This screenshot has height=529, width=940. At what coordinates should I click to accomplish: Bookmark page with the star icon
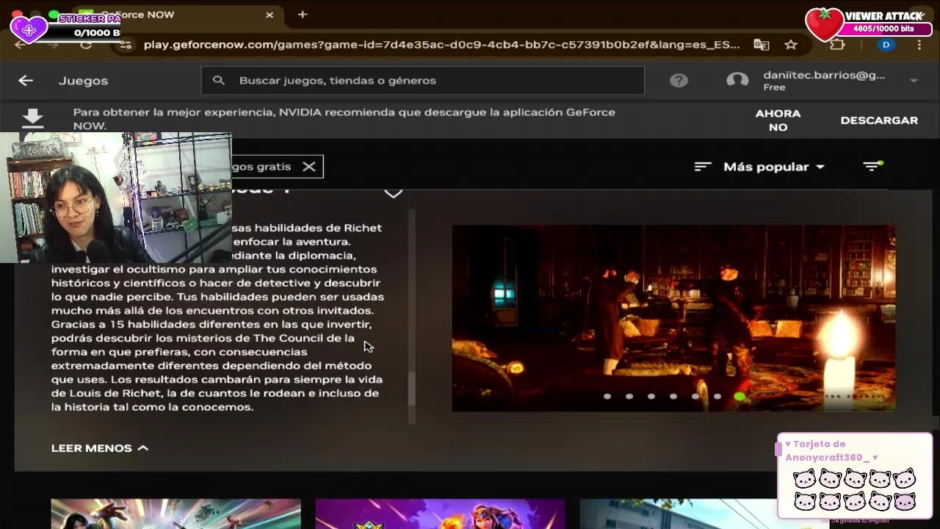(x=791, y=45)
